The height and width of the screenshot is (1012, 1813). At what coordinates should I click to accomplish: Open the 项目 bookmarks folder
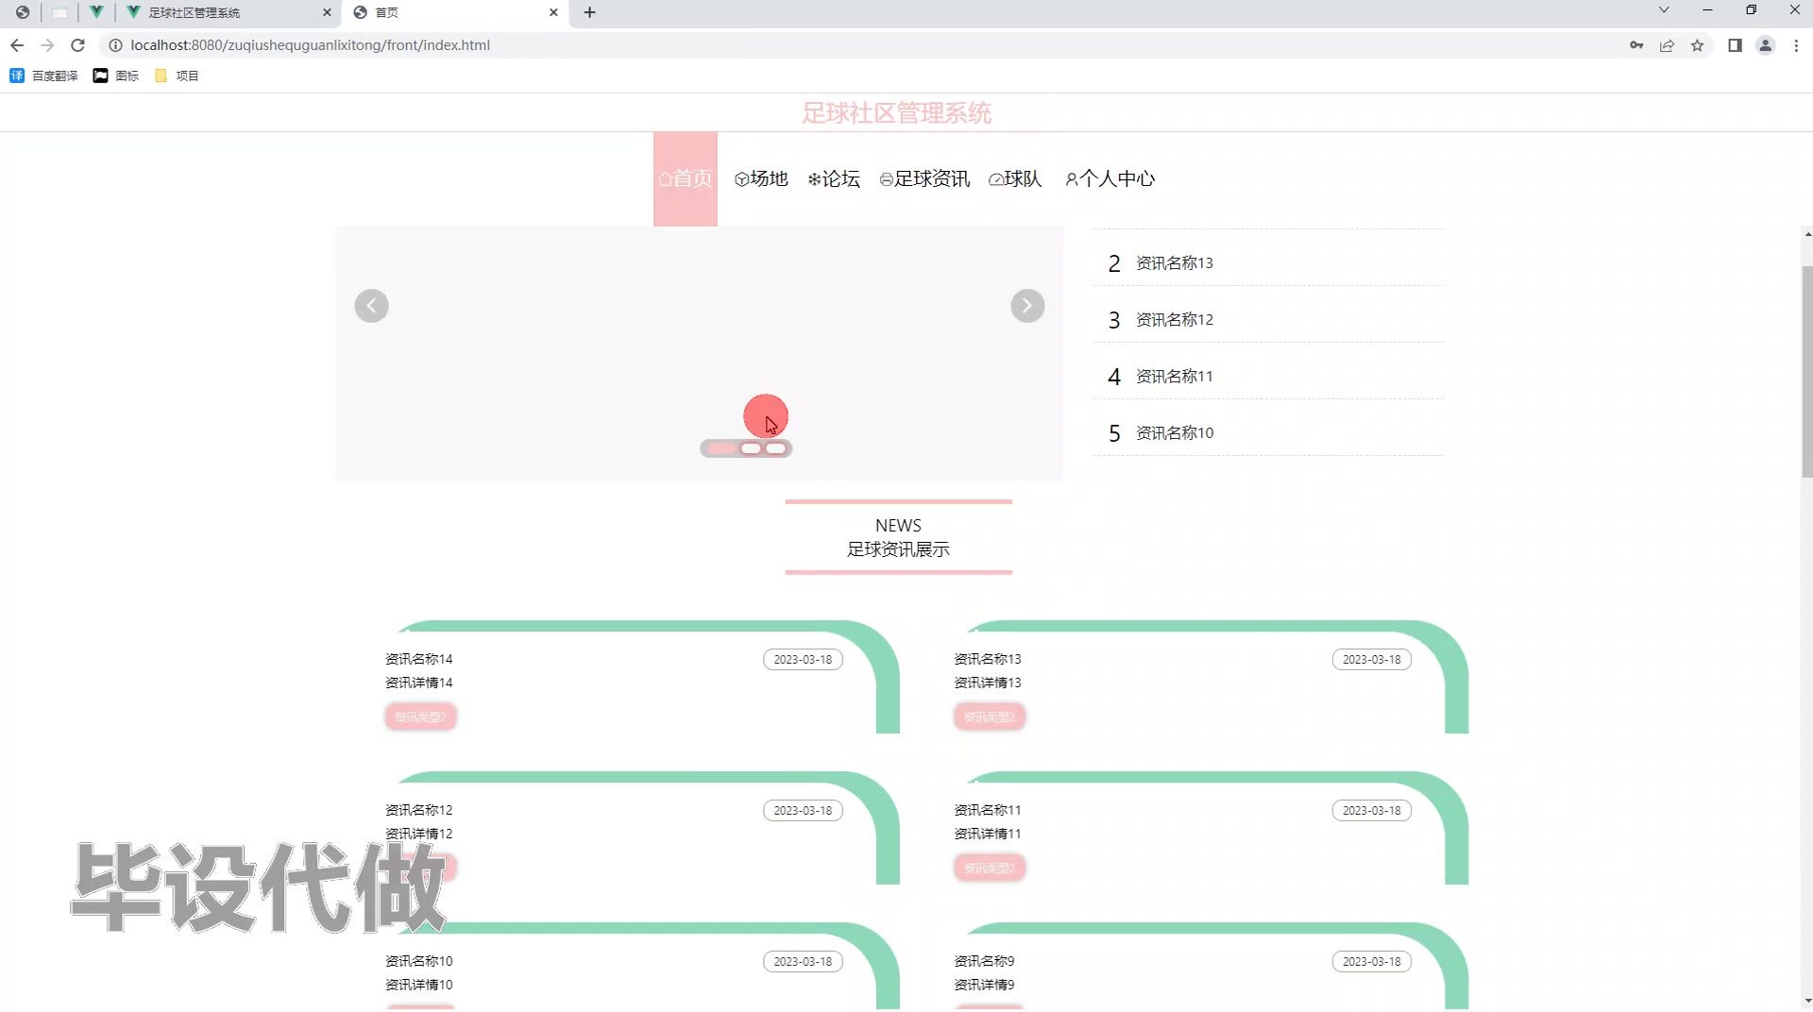coord(177,76)
